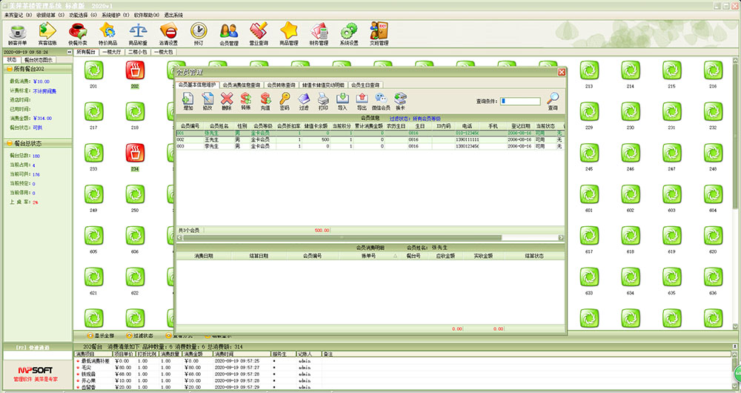This screenshot has width=741, height=393.
Task: Click the 删除 (delete) red X icon
Action: click(x=226, y=101)
